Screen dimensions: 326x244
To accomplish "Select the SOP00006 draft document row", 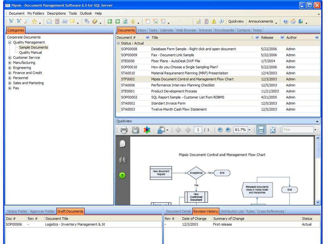I will (x=83, y=224).
